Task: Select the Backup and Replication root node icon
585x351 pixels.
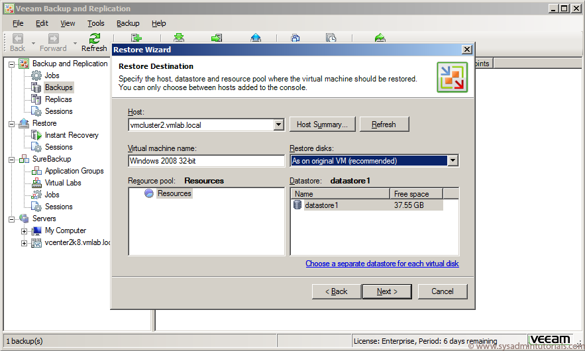Action: pyautogui.click(x=24, y=64)
